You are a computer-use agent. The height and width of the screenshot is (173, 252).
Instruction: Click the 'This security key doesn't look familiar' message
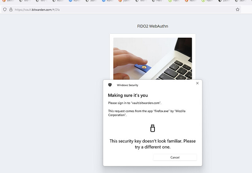point(153,144)
